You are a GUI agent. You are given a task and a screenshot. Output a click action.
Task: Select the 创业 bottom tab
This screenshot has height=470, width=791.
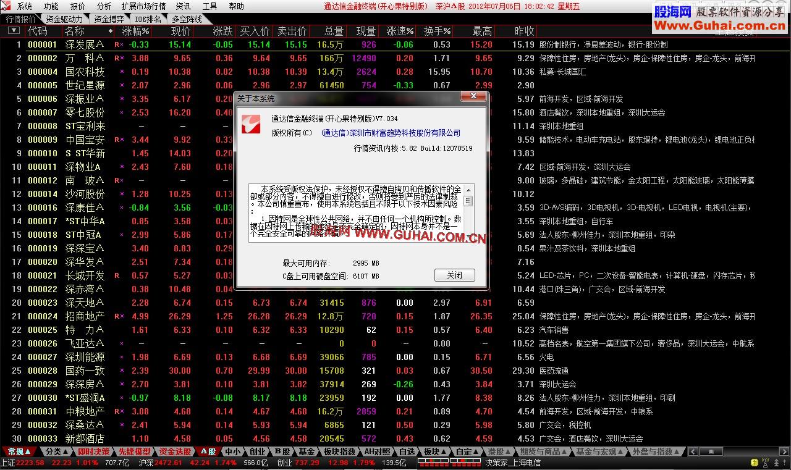coord(257,452)
